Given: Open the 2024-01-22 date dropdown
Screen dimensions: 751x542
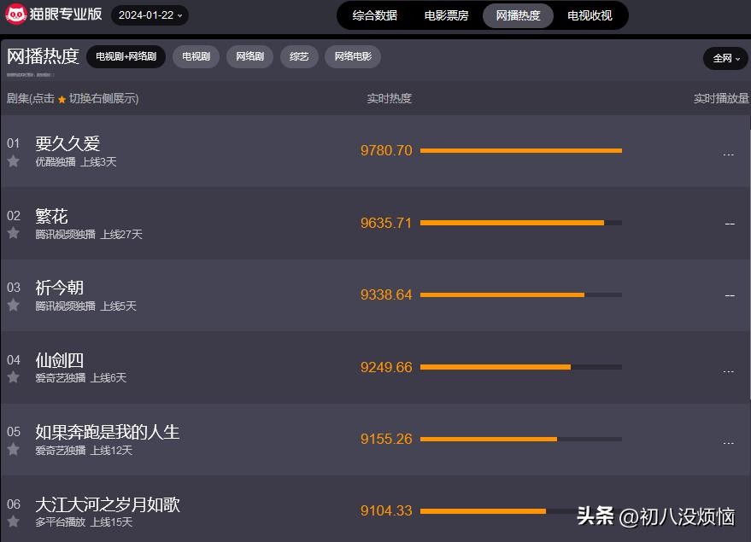Looking at the screenshot, I should [x=150, y=15].
